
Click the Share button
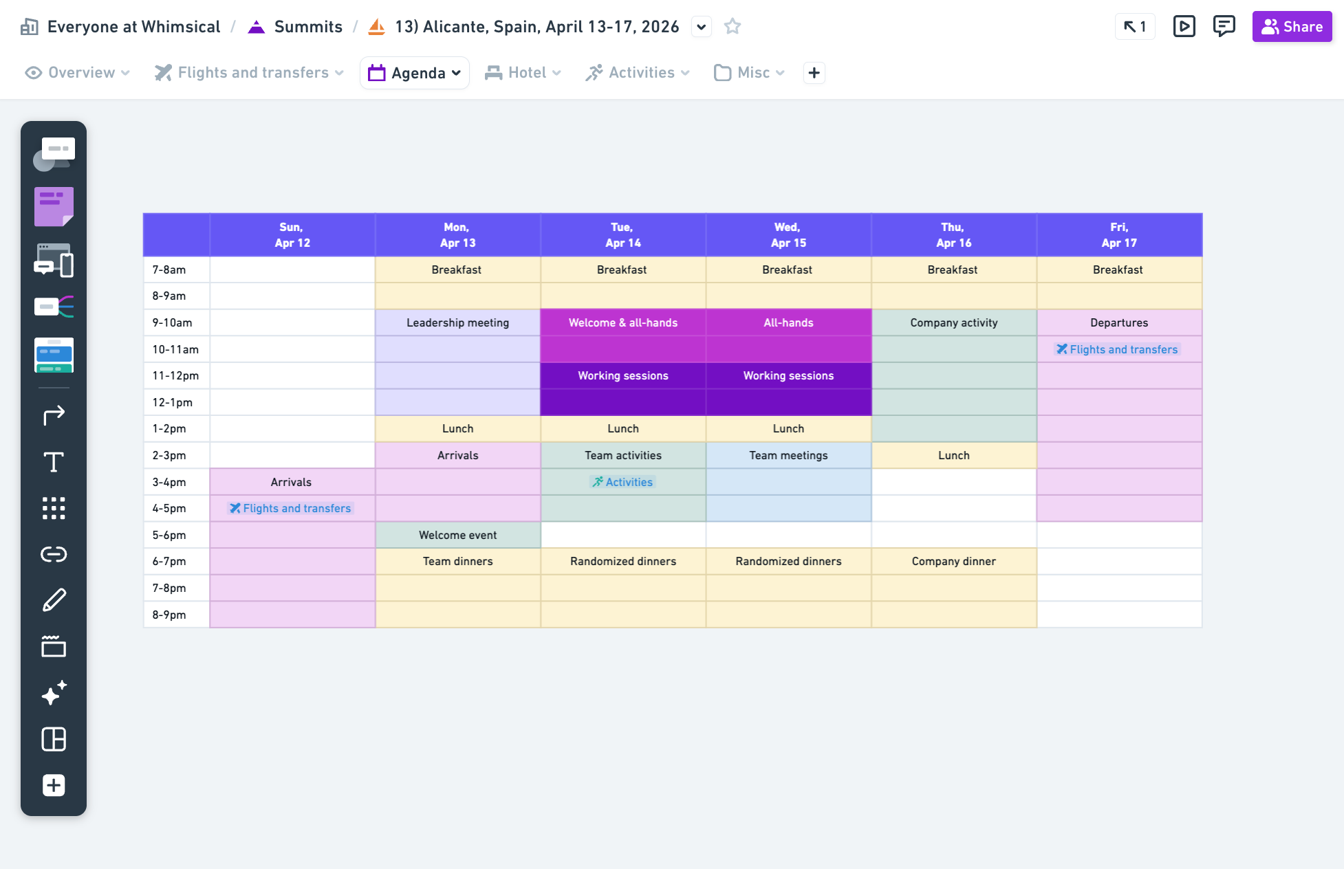pyautogui.click(x=1291, y=27)
